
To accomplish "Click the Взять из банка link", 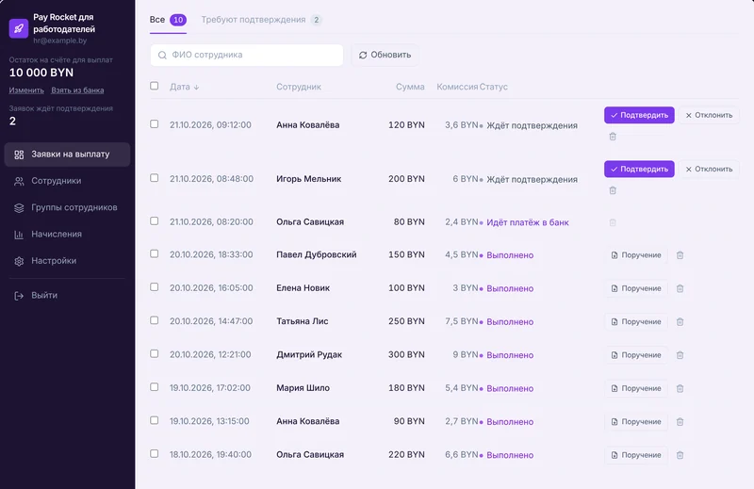I will click(x=77, y=90).
